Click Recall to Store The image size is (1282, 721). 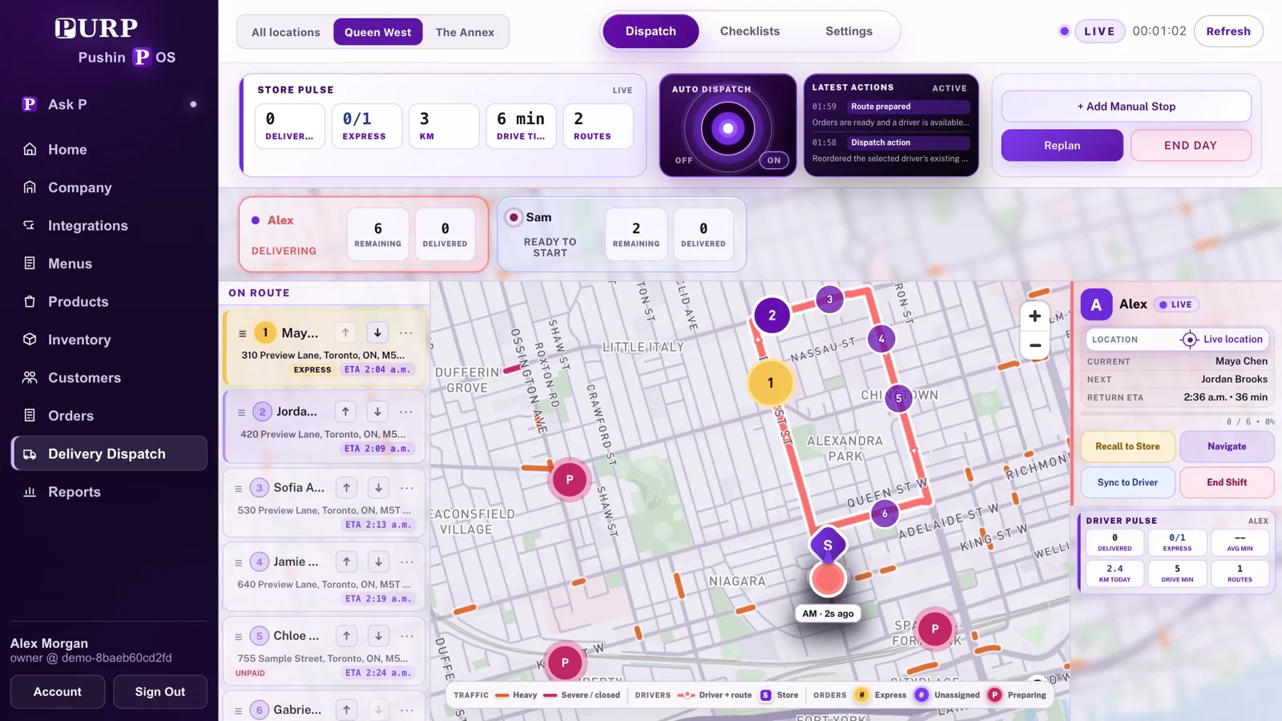pyautogui.click(x=1127, y=446)
